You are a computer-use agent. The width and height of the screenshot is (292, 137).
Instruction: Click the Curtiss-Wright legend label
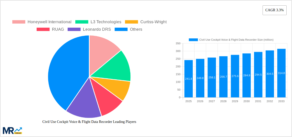pos(153,22)
